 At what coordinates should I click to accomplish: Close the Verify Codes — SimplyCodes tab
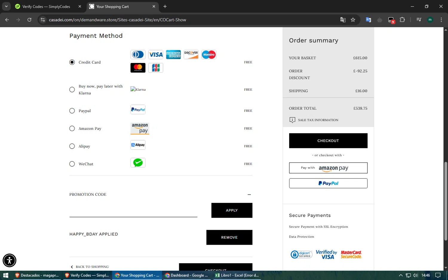80,7
